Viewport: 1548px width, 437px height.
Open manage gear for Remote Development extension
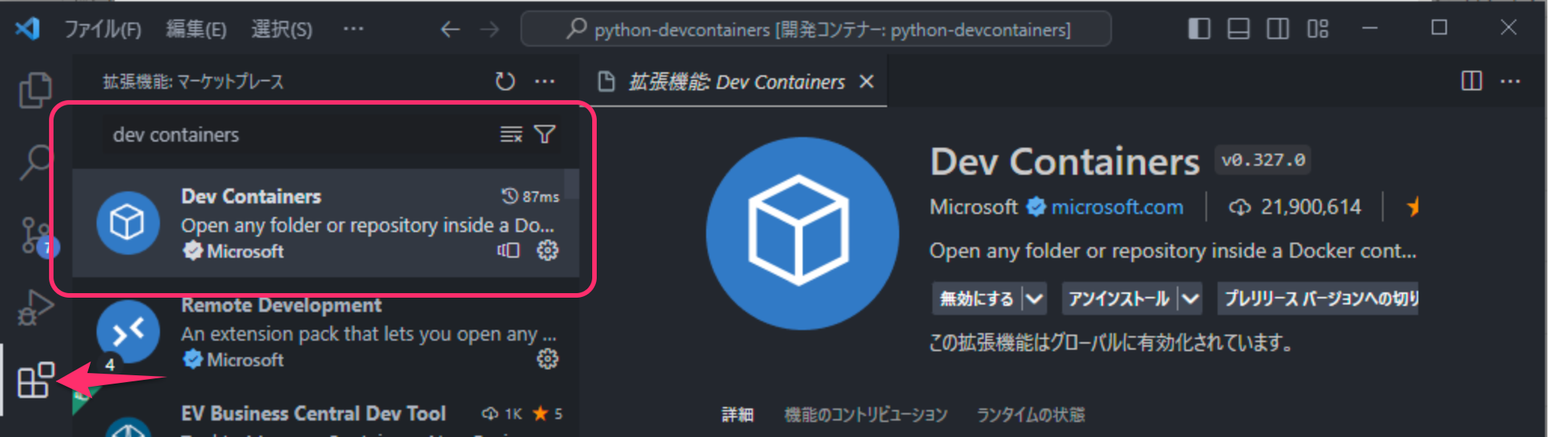[548, 359]
